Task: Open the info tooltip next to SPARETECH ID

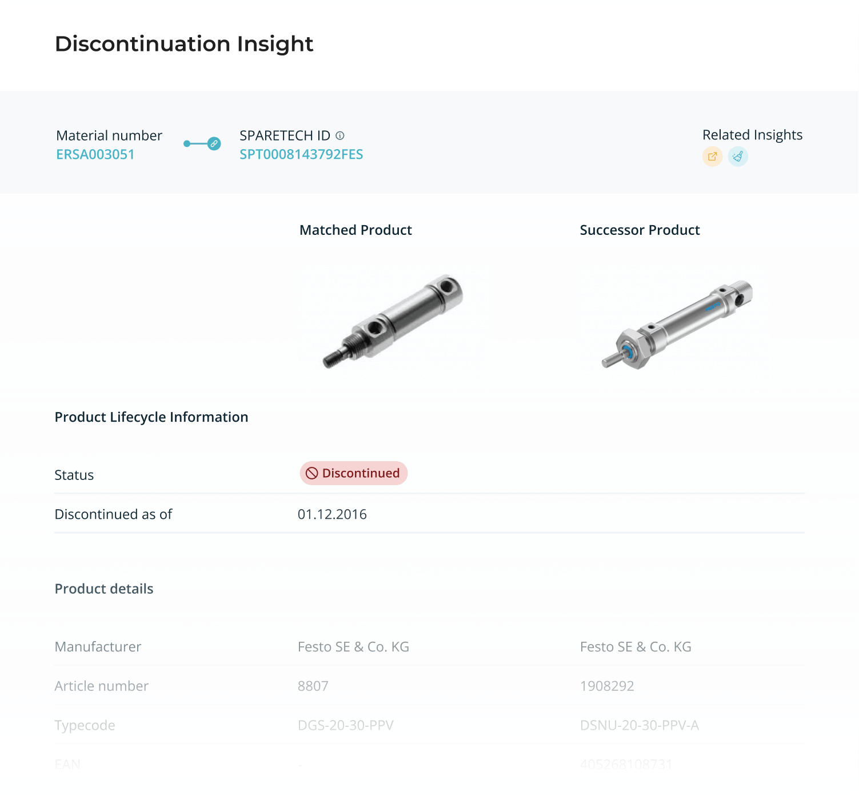Action: click(x=341, y=136)
